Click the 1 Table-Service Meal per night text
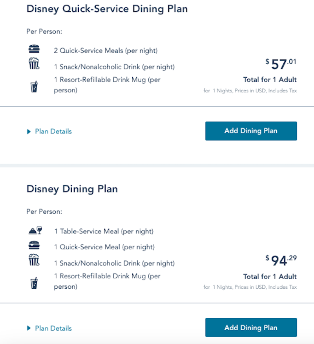 click(104, 231)
